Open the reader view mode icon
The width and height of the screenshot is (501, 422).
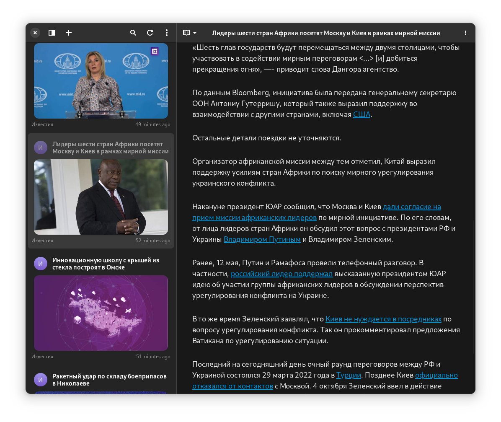[186, 33]
